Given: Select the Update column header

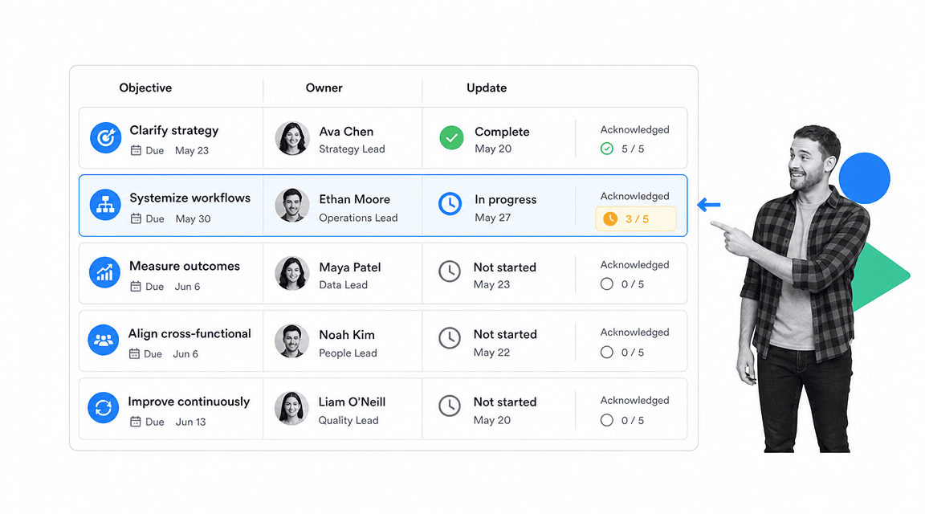Looking at the screenshot, I should (x=487, y=88).
